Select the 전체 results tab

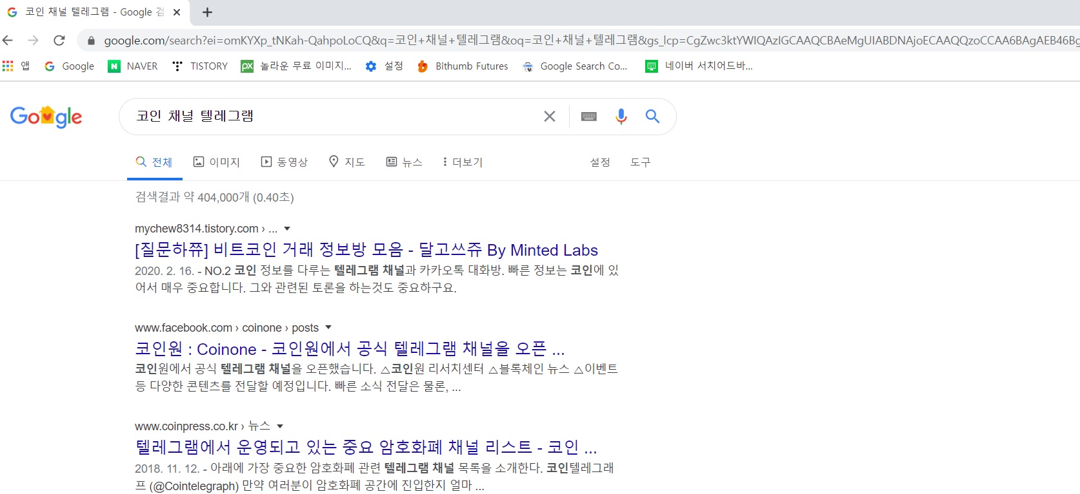point(154,162)
